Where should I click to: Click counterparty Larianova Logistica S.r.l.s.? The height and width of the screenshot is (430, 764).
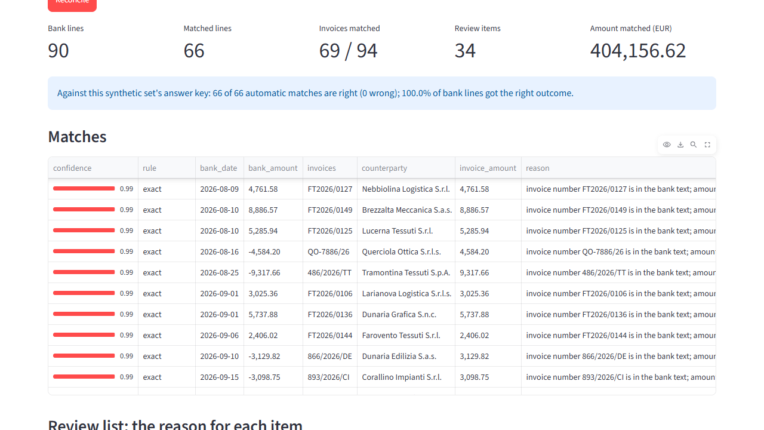(x=406, y=293)
